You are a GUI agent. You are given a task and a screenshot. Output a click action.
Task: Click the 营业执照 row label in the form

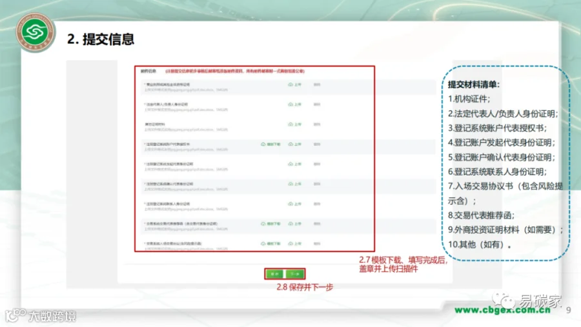pos(167,84)
